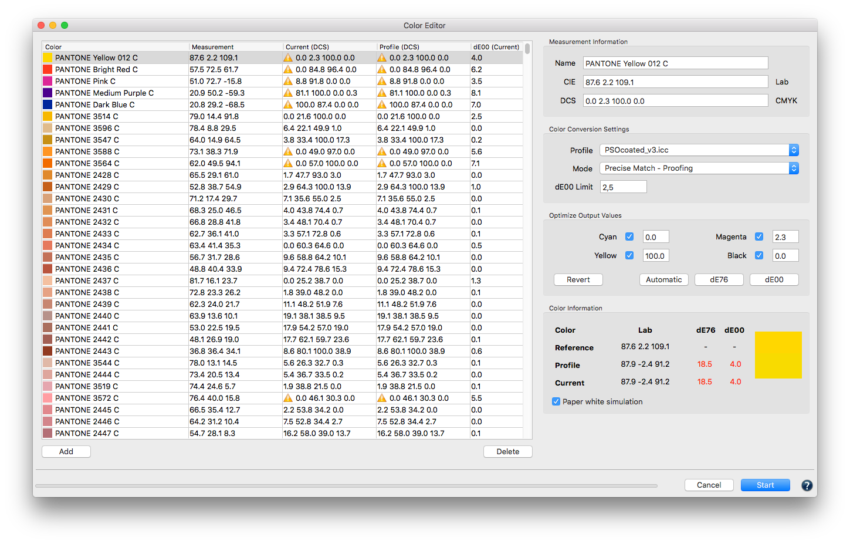Image resolution: width=850 pixels, height=544 pixels.
Task: Click warning icon in PANTONE Bright Red C Profile column
Action: [382, 69]
